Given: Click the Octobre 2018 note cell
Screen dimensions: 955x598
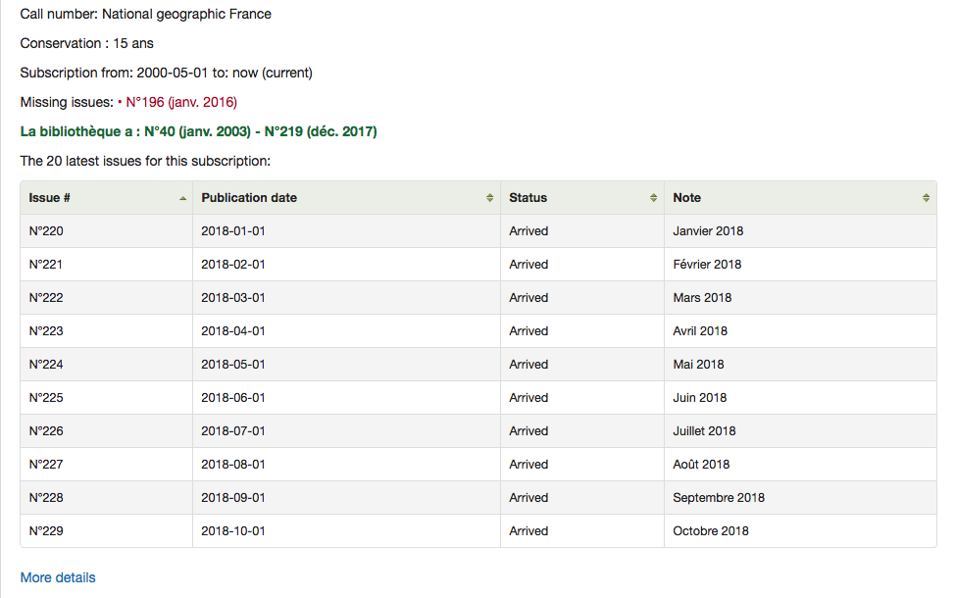Looking at the screenshot, I should point(710,531).
